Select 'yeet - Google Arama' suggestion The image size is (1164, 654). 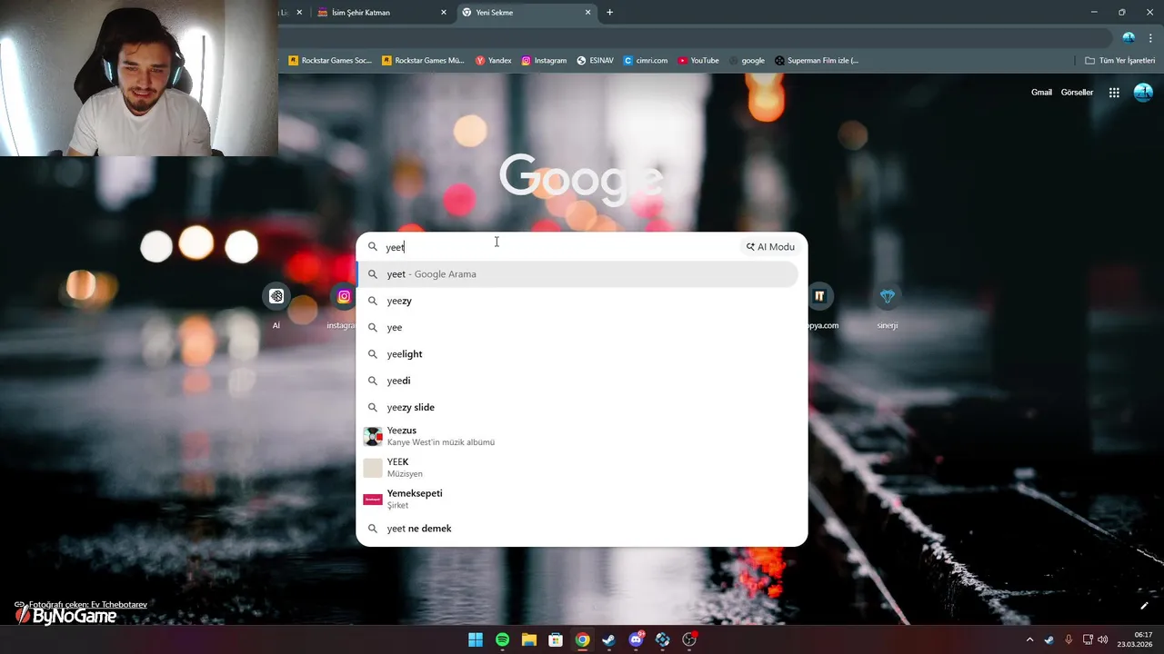tap(578, 274)
